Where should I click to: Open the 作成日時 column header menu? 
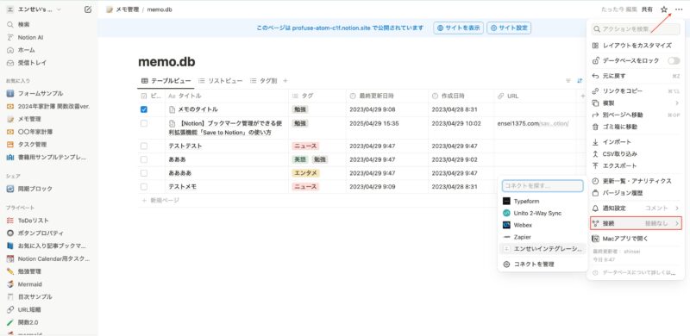(x=461, y=96)
